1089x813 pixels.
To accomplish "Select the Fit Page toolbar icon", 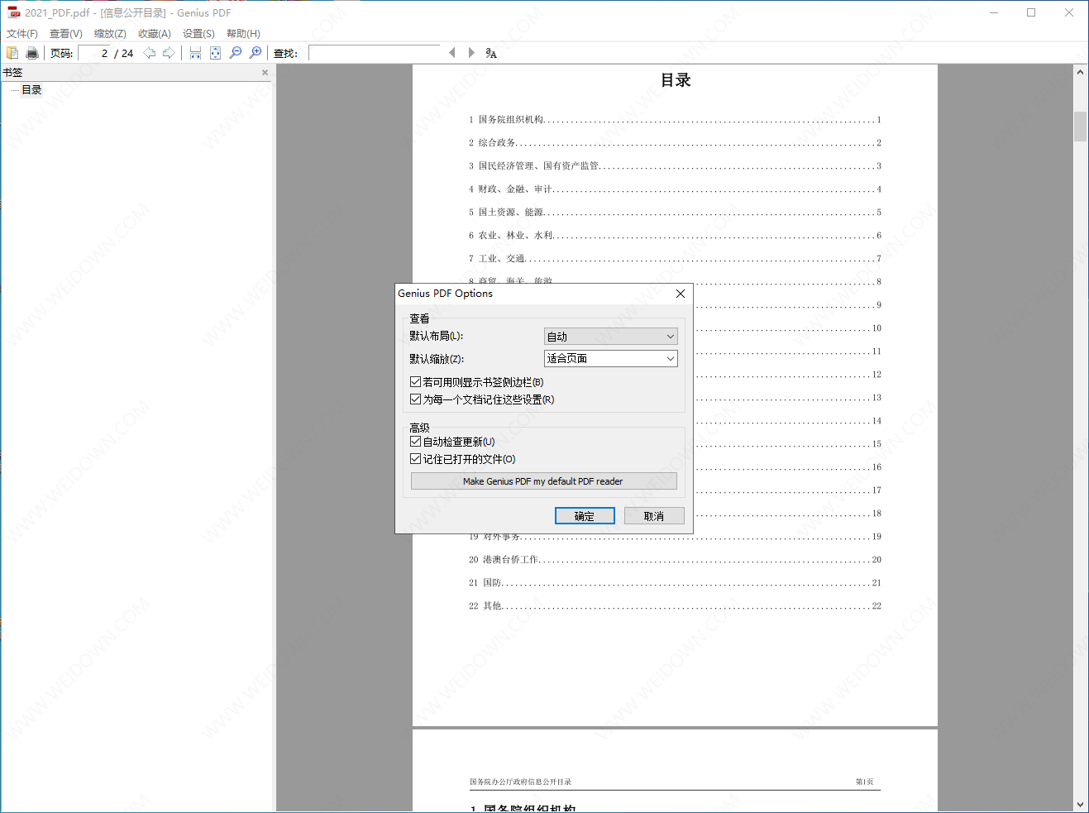I will [215, 53].
